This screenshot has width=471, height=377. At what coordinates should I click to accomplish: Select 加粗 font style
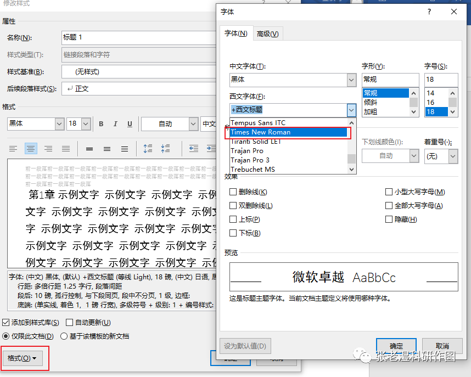point(386,112)
